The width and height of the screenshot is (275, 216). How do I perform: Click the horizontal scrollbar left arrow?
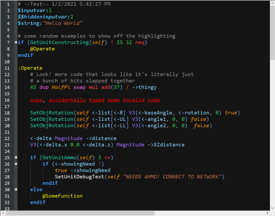[x=3, y=213]
